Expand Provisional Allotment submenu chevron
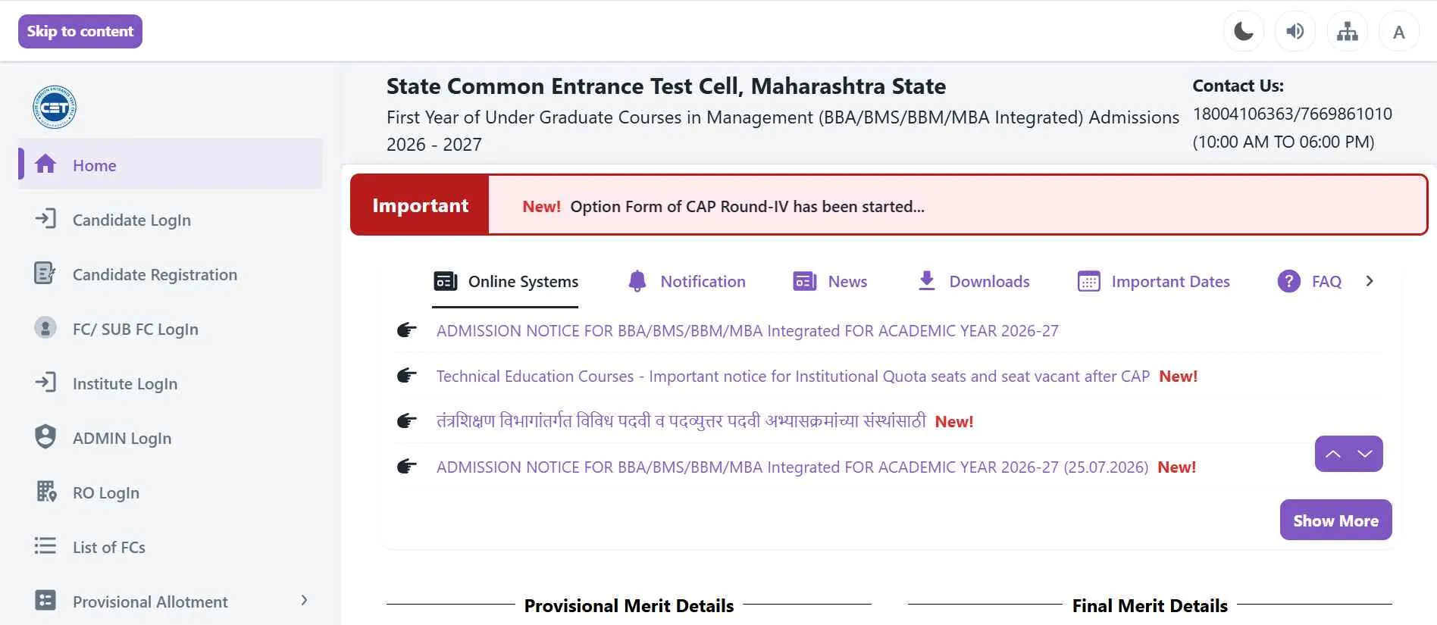Image resolution: width=1437 pixels, height=625 pixels. tap(304, 601)
